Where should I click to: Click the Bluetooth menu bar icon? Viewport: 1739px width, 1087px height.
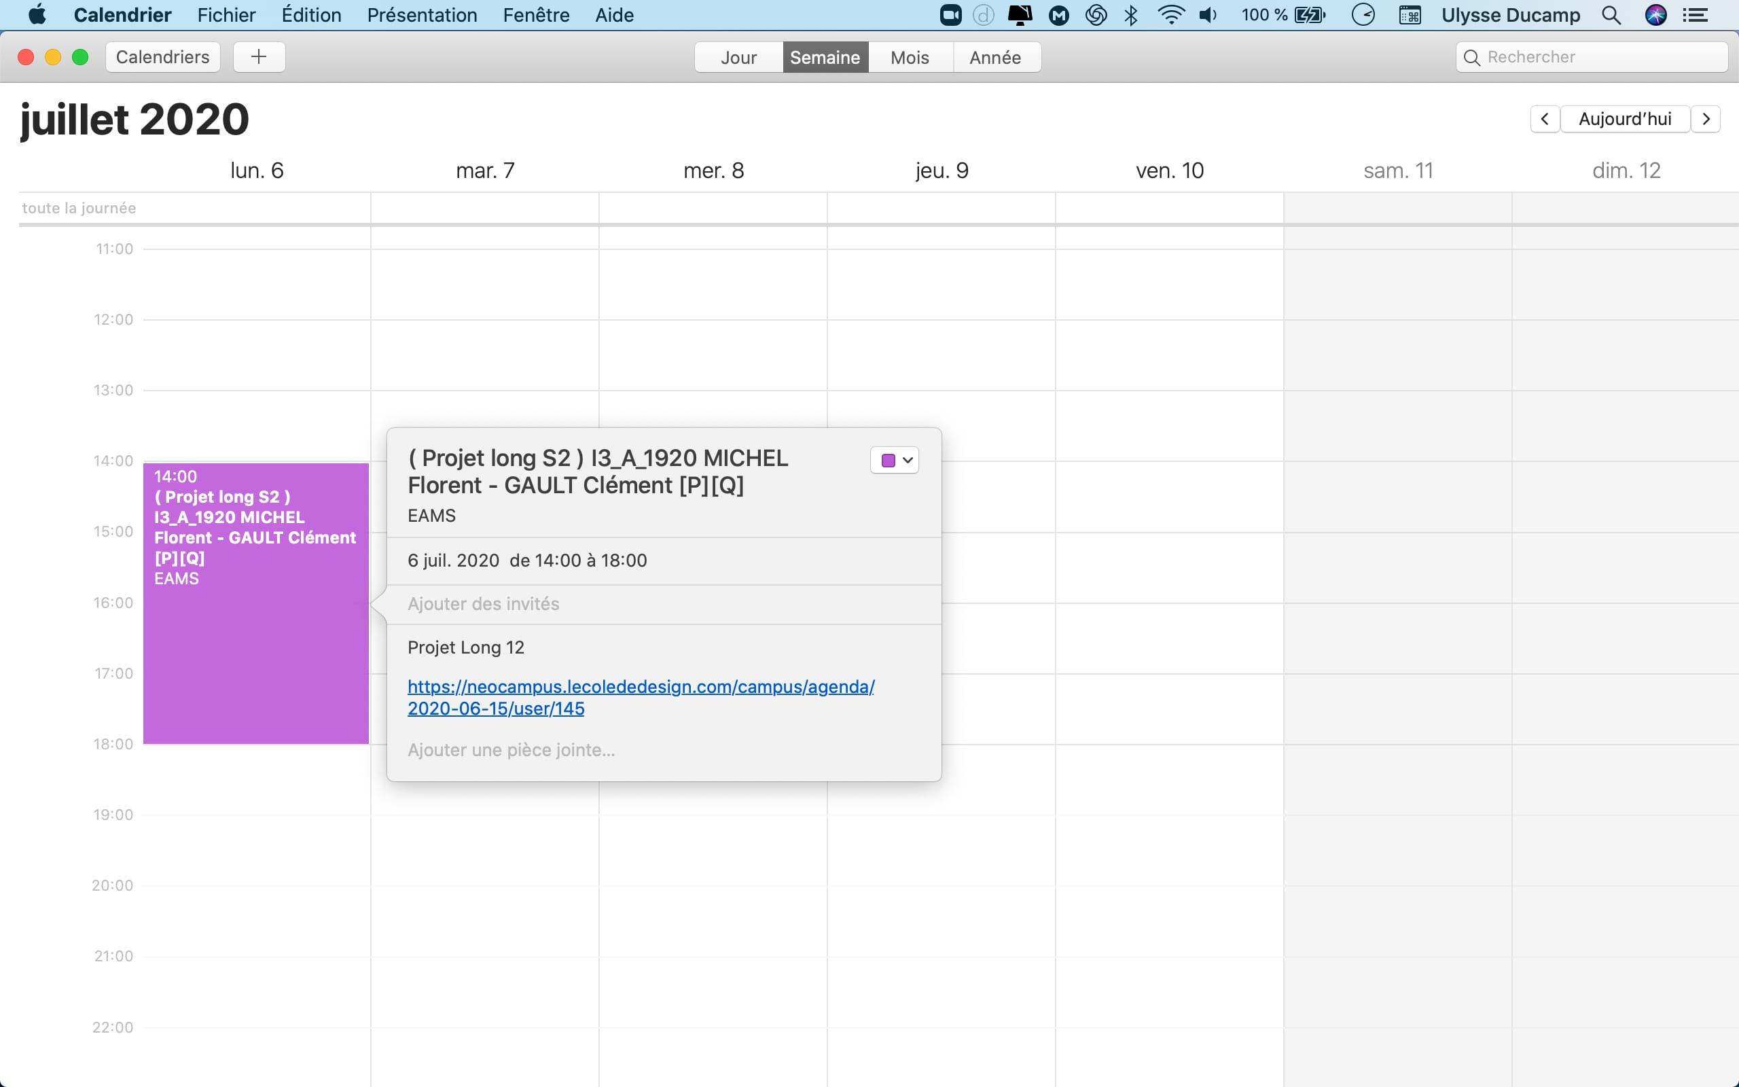coord(1131,15)
